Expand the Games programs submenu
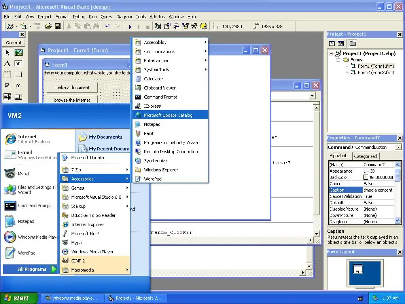The height and width of the screenshot is (304, 405). [x=95, y=188]
